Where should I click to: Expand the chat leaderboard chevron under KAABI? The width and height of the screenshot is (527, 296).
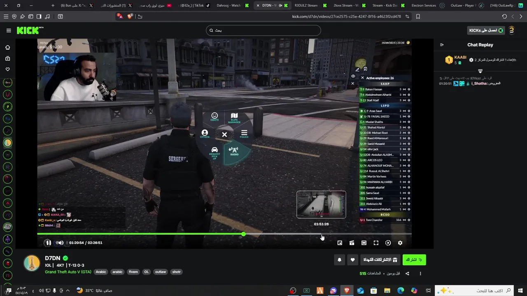pyautogui.click(x=480, y=71)
